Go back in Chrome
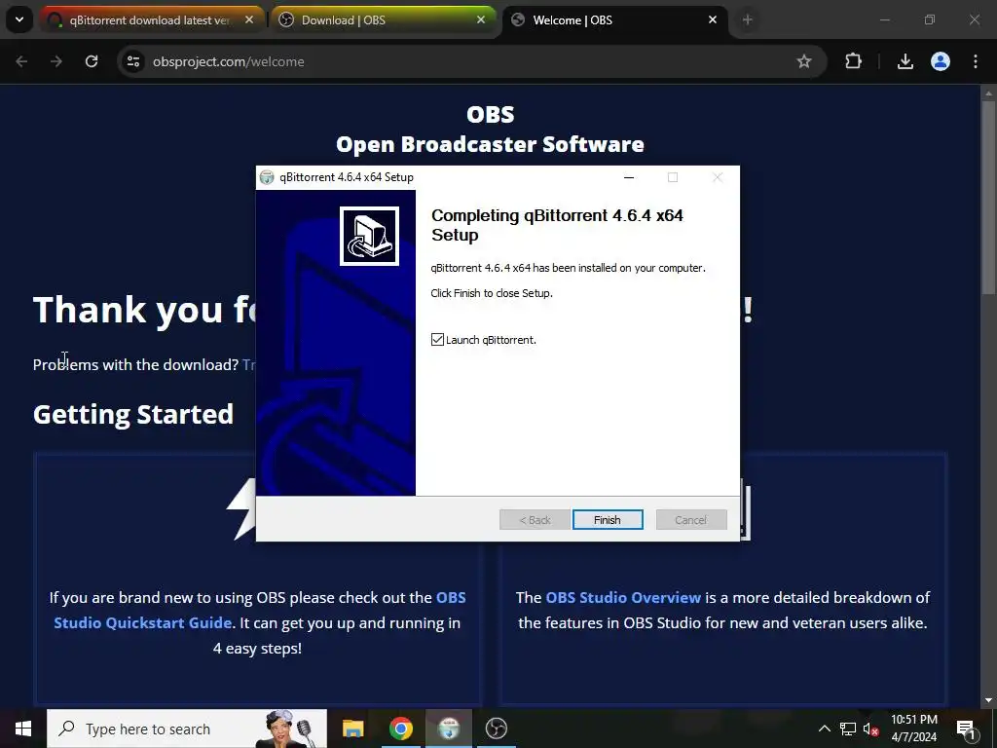 21,61
